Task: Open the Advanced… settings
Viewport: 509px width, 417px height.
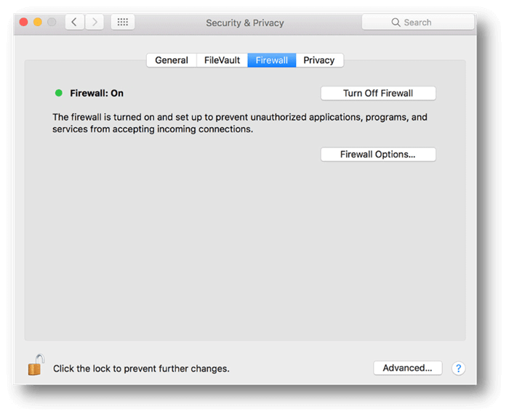Action: click(407, 368)
